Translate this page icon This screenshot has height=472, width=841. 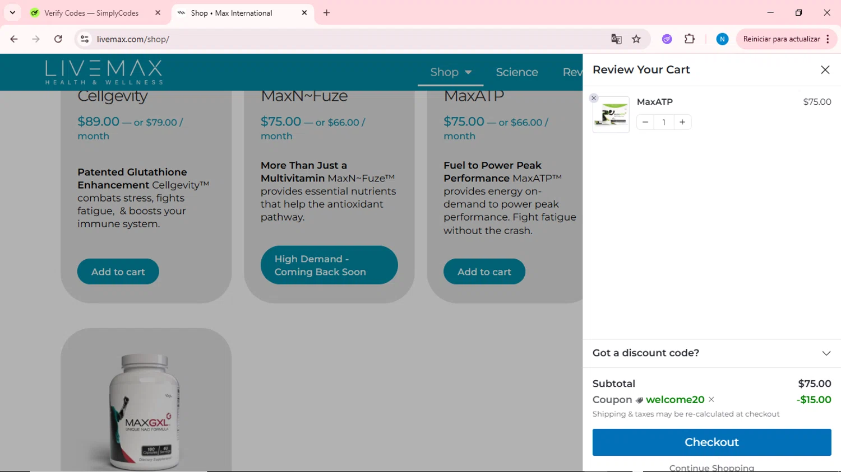tap(616, 39)
